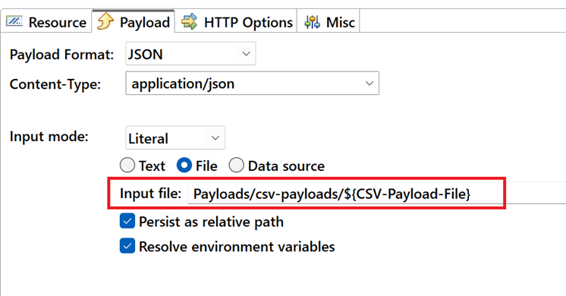566x296 pixels.
Task: Open the Content-Type application/json combo box
Action: 253,83
